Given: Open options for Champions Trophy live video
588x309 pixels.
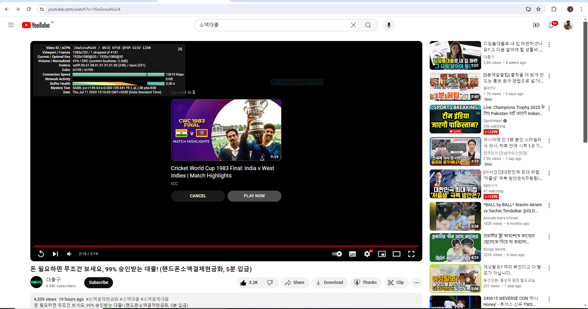Looking at the screenshot, I should [549, 108].
